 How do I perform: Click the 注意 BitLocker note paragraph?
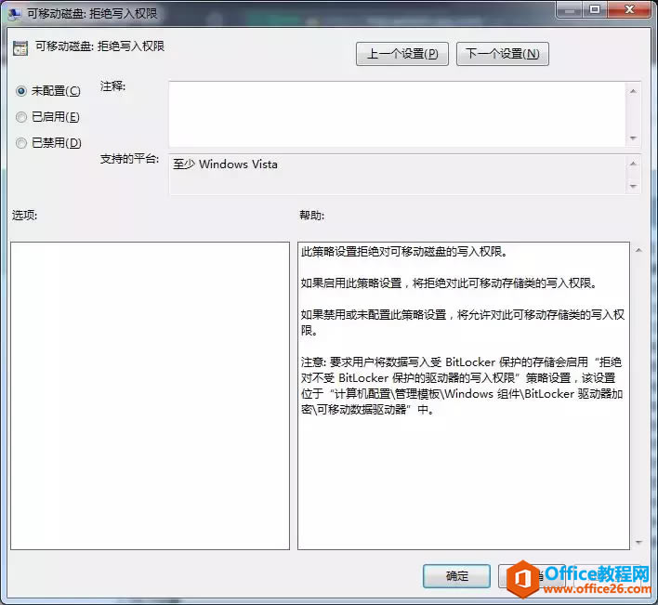(x=462, y=386)
